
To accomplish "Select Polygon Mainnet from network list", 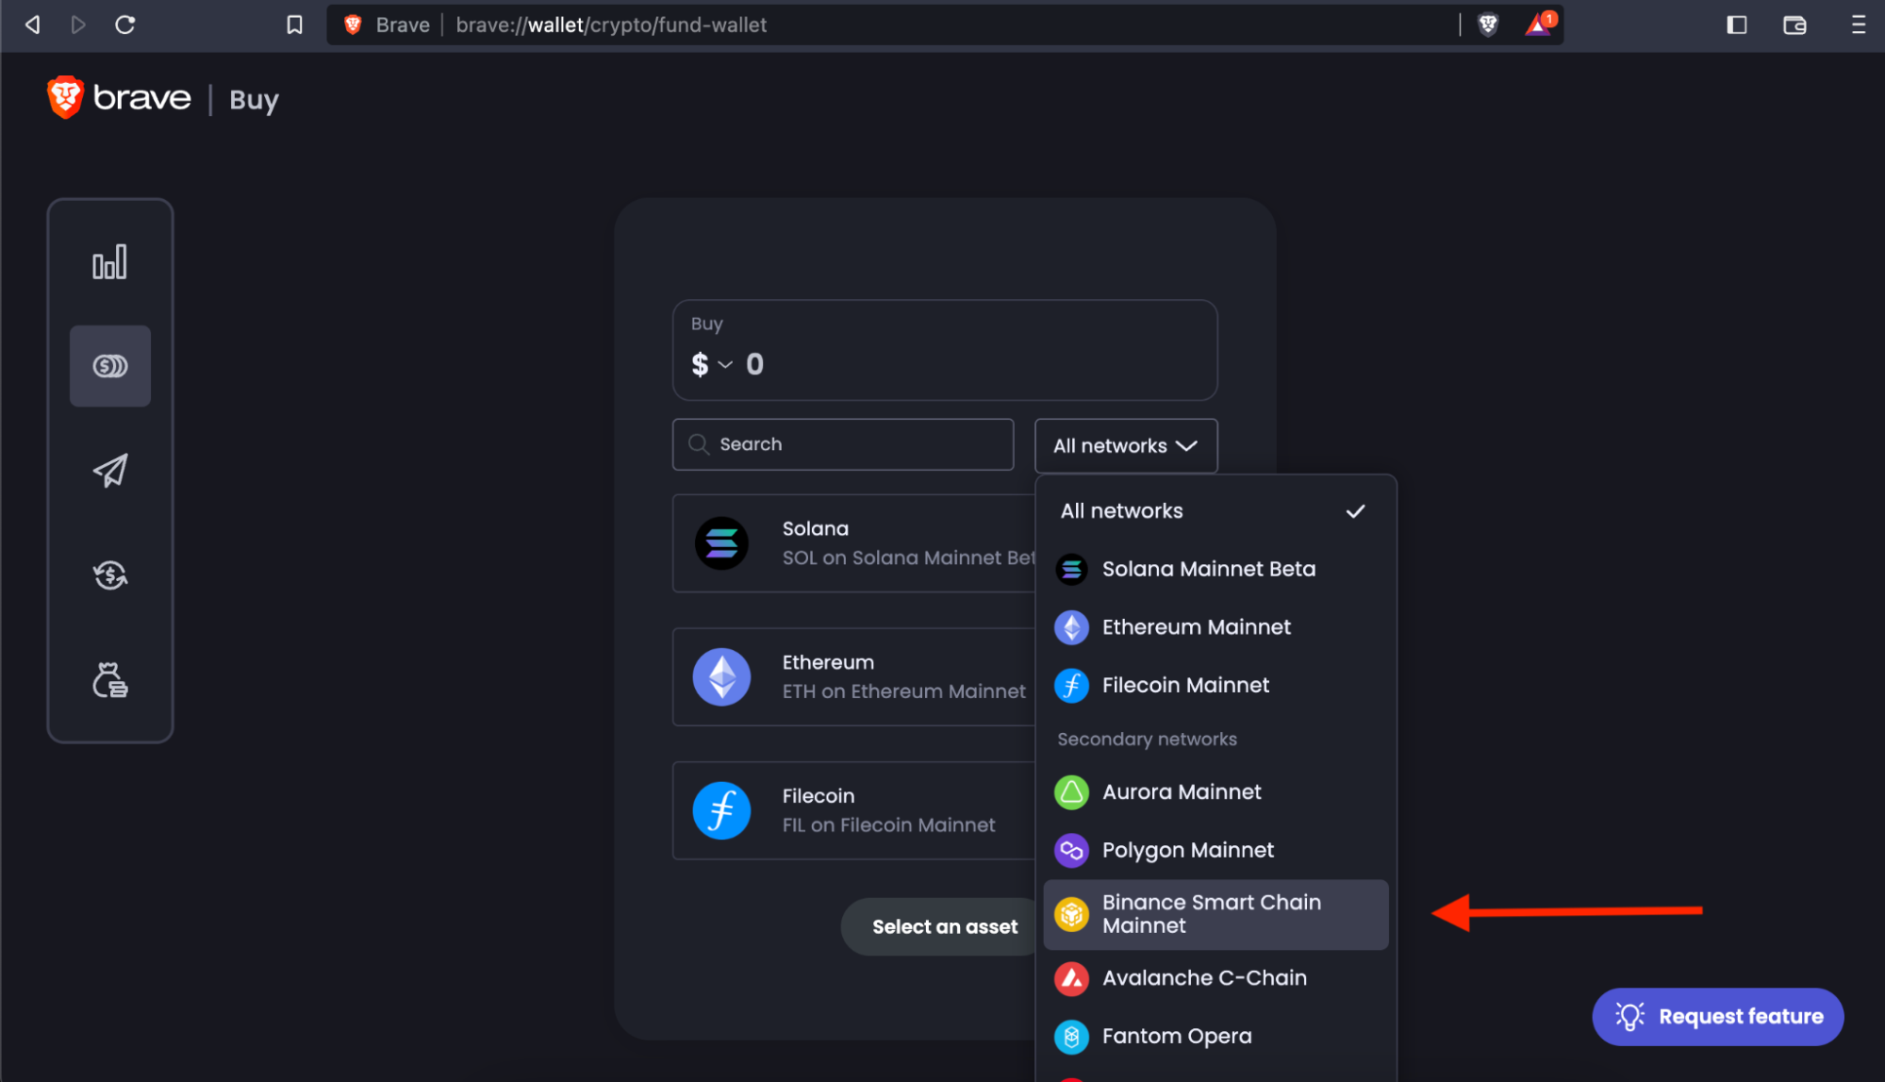I will (1188, 850).
